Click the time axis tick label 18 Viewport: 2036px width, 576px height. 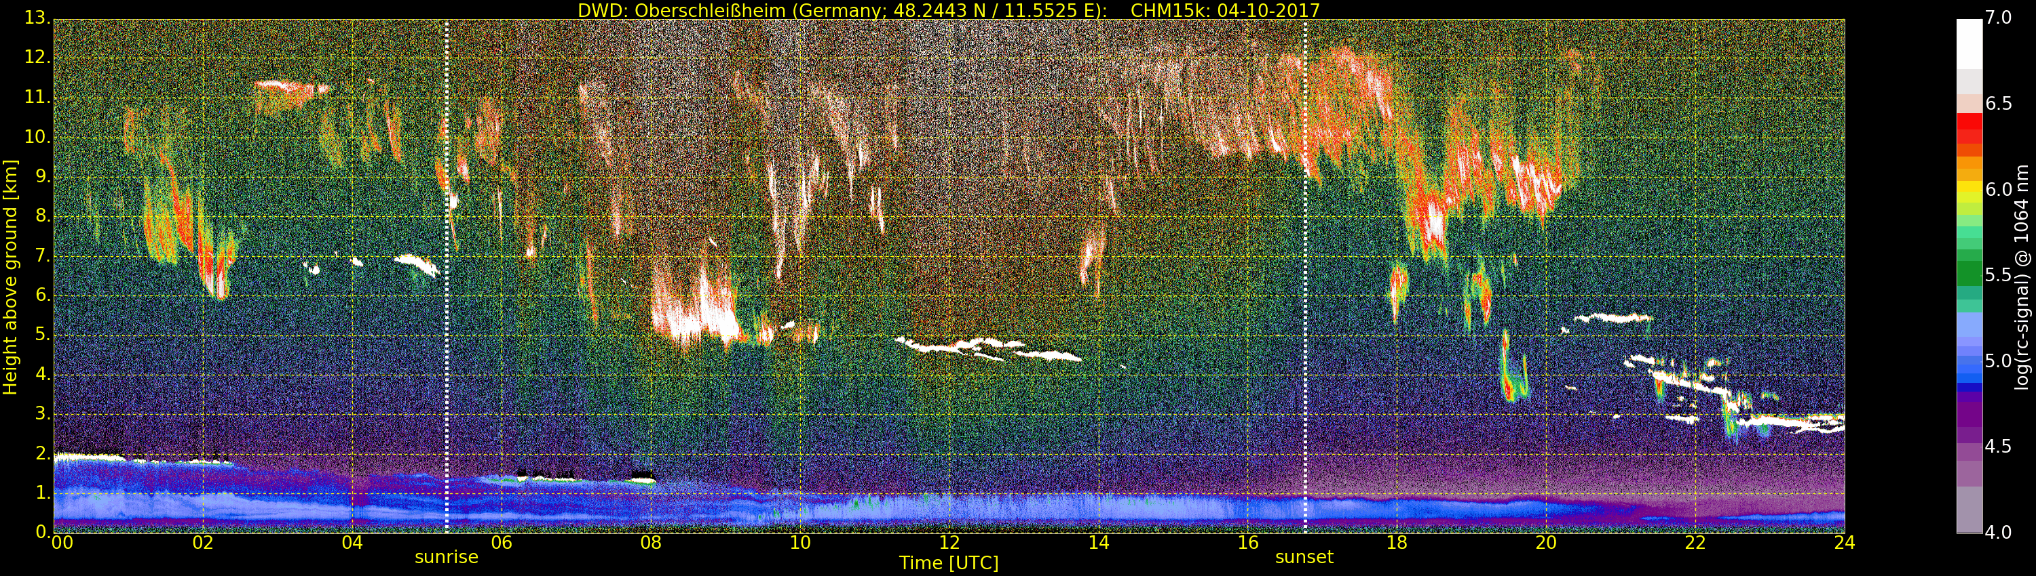[x=1397, y=543]
